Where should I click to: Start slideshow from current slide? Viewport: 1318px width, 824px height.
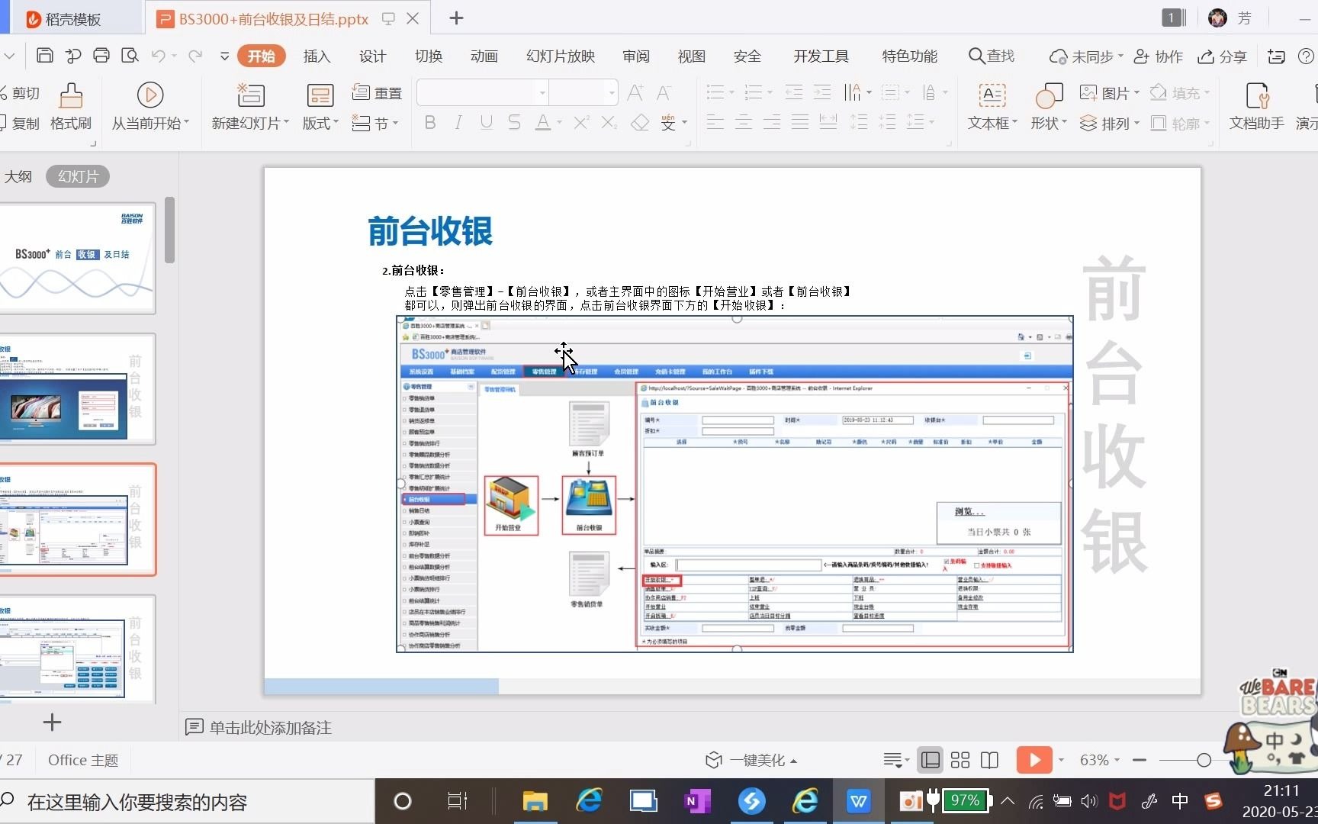[150, 107]
